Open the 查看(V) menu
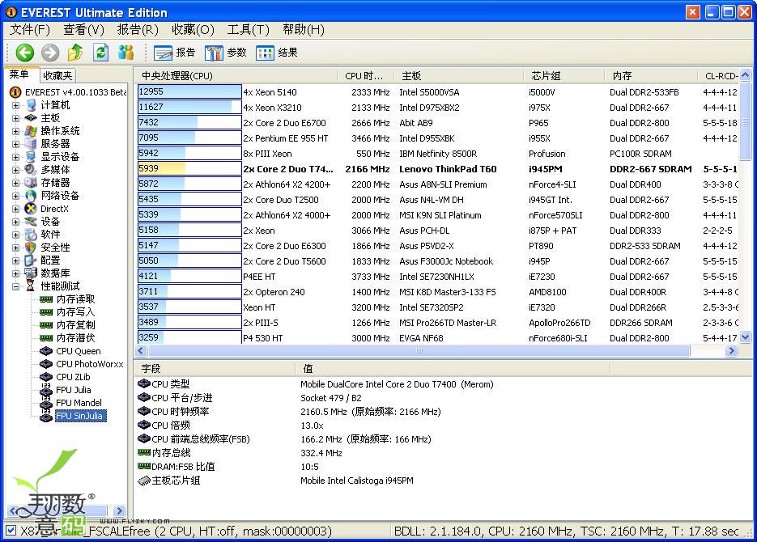Viewport: 757px width, 542px height. 83,30
